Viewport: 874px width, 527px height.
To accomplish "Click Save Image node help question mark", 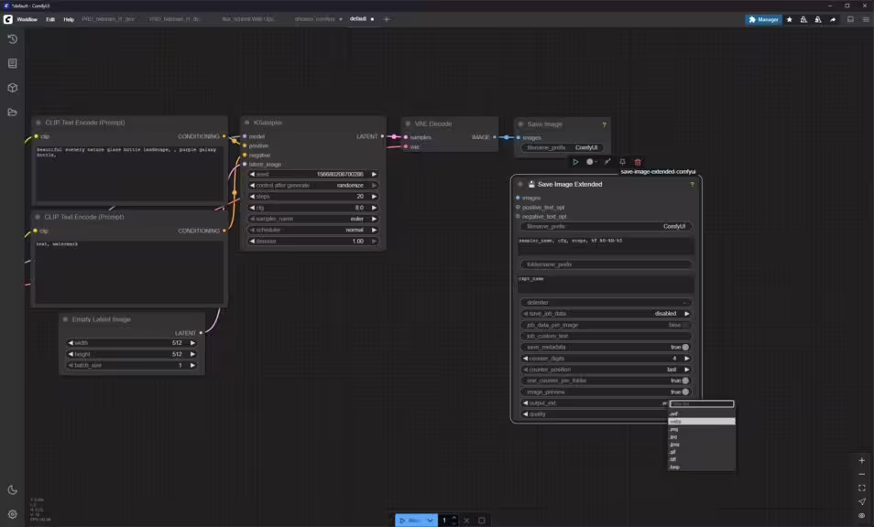I will [x=604, y=124].
